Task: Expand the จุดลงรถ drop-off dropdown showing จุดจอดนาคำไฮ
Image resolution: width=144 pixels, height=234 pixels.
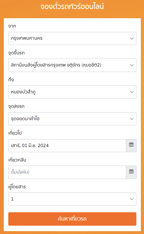Action: [72, 119]
